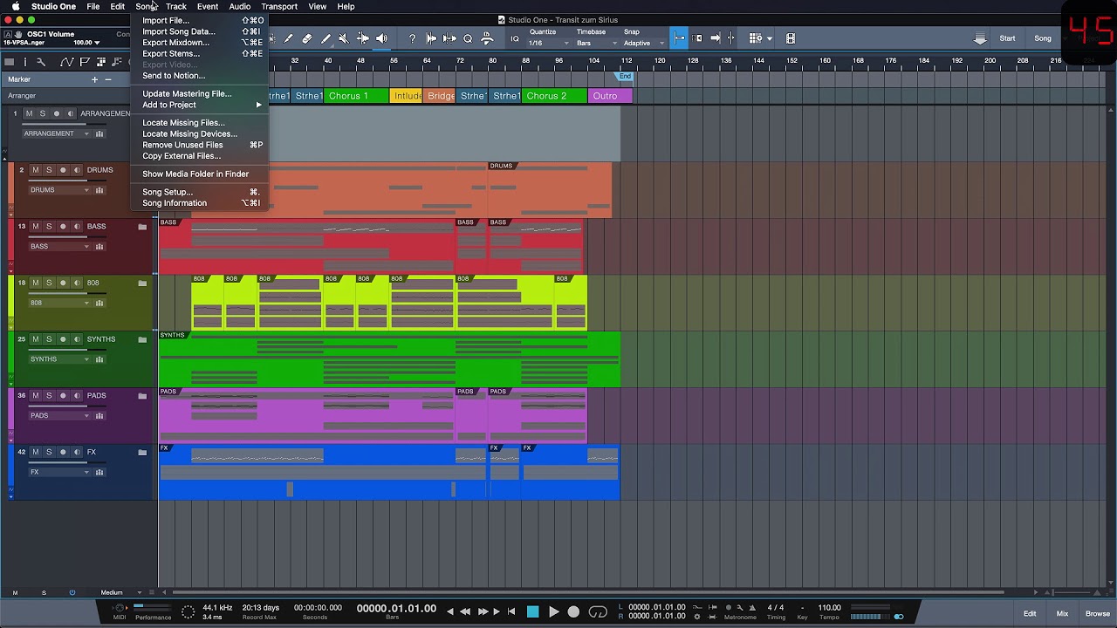Open the Transport menu in menu bar
1117x628 pixels.
click(x=279, y=6)
